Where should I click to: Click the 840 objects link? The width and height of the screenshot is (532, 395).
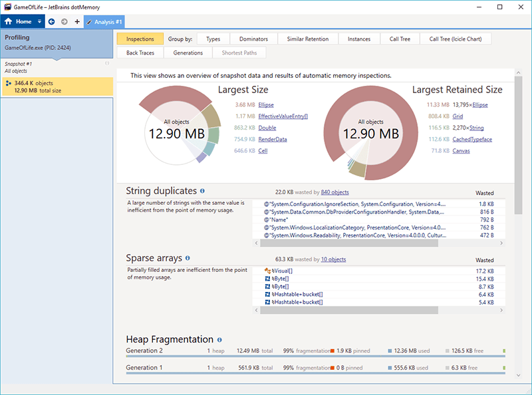[334, 192]
